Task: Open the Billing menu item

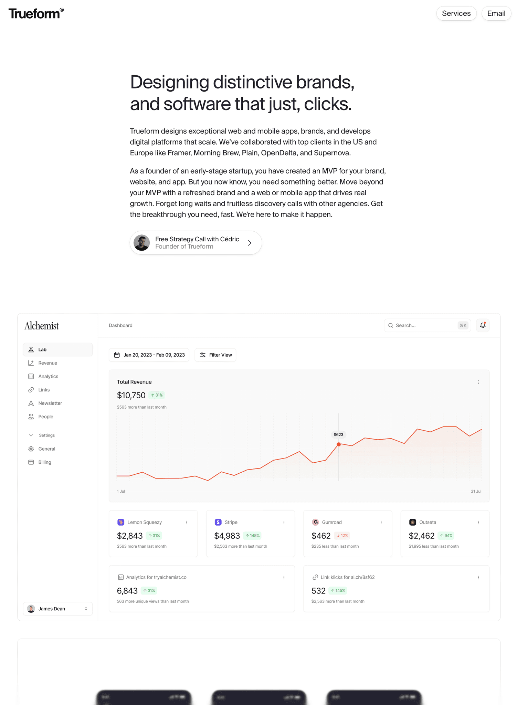Action: click(31, 462)
